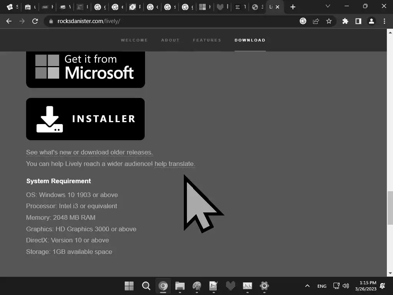This screenshot has height=295, width=393.
Task: Click the System Requirement heading
Action: [59, 181]
